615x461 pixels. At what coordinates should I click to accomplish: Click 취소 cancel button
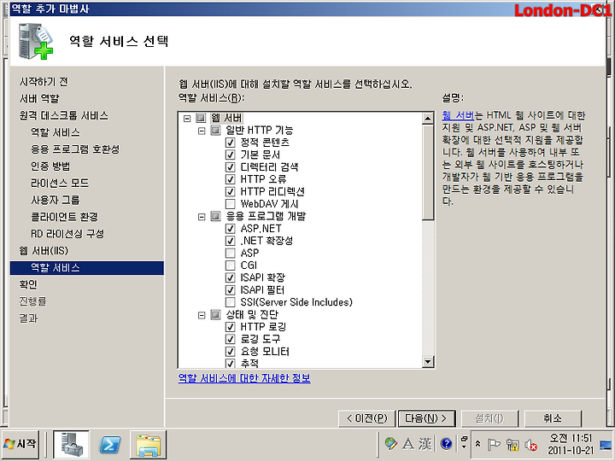553,418
